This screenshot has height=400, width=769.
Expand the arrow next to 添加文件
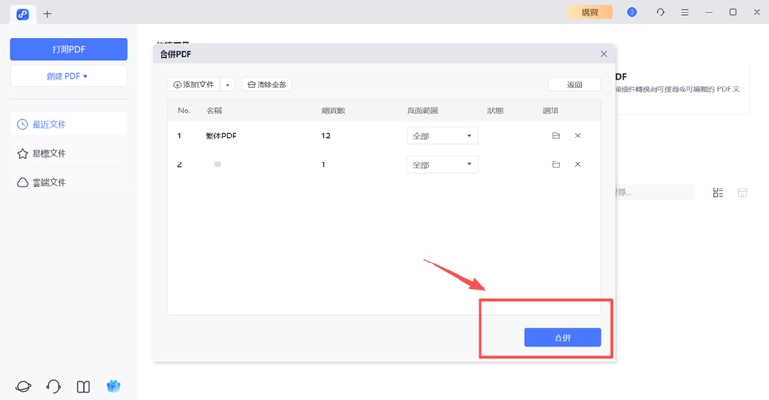point(227,85)
